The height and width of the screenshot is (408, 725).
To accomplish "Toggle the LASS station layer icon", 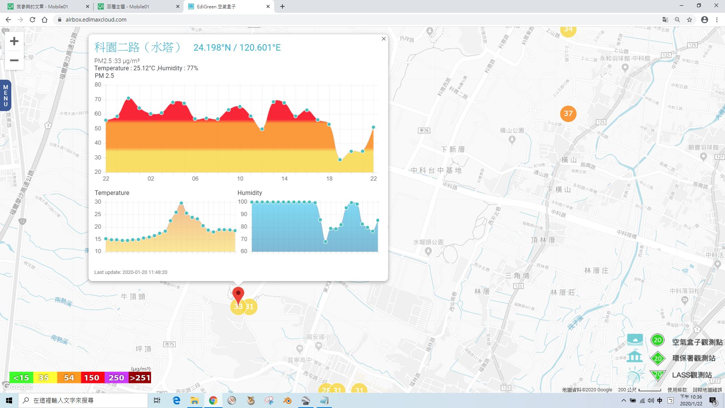I will pos(635,376).
